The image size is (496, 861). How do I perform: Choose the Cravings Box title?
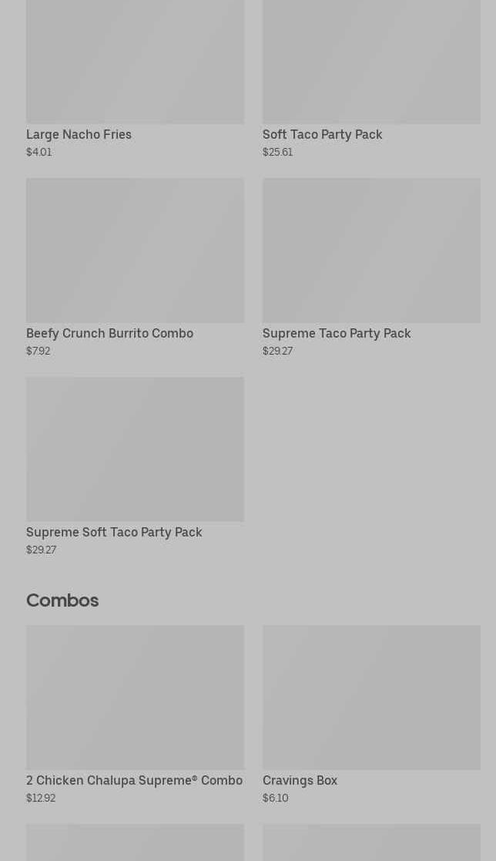[300, 780]
